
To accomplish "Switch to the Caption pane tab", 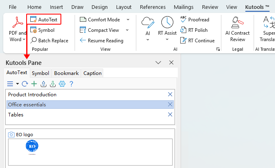I will tap(92, 73).
